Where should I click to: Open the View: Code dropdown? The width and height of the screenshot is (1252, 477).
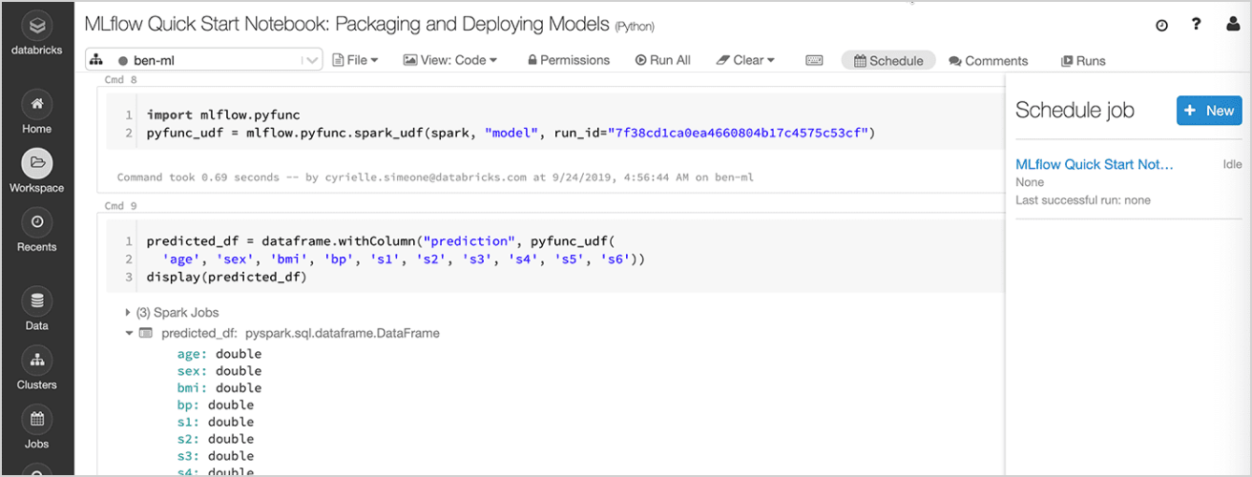tap(450, 60)
